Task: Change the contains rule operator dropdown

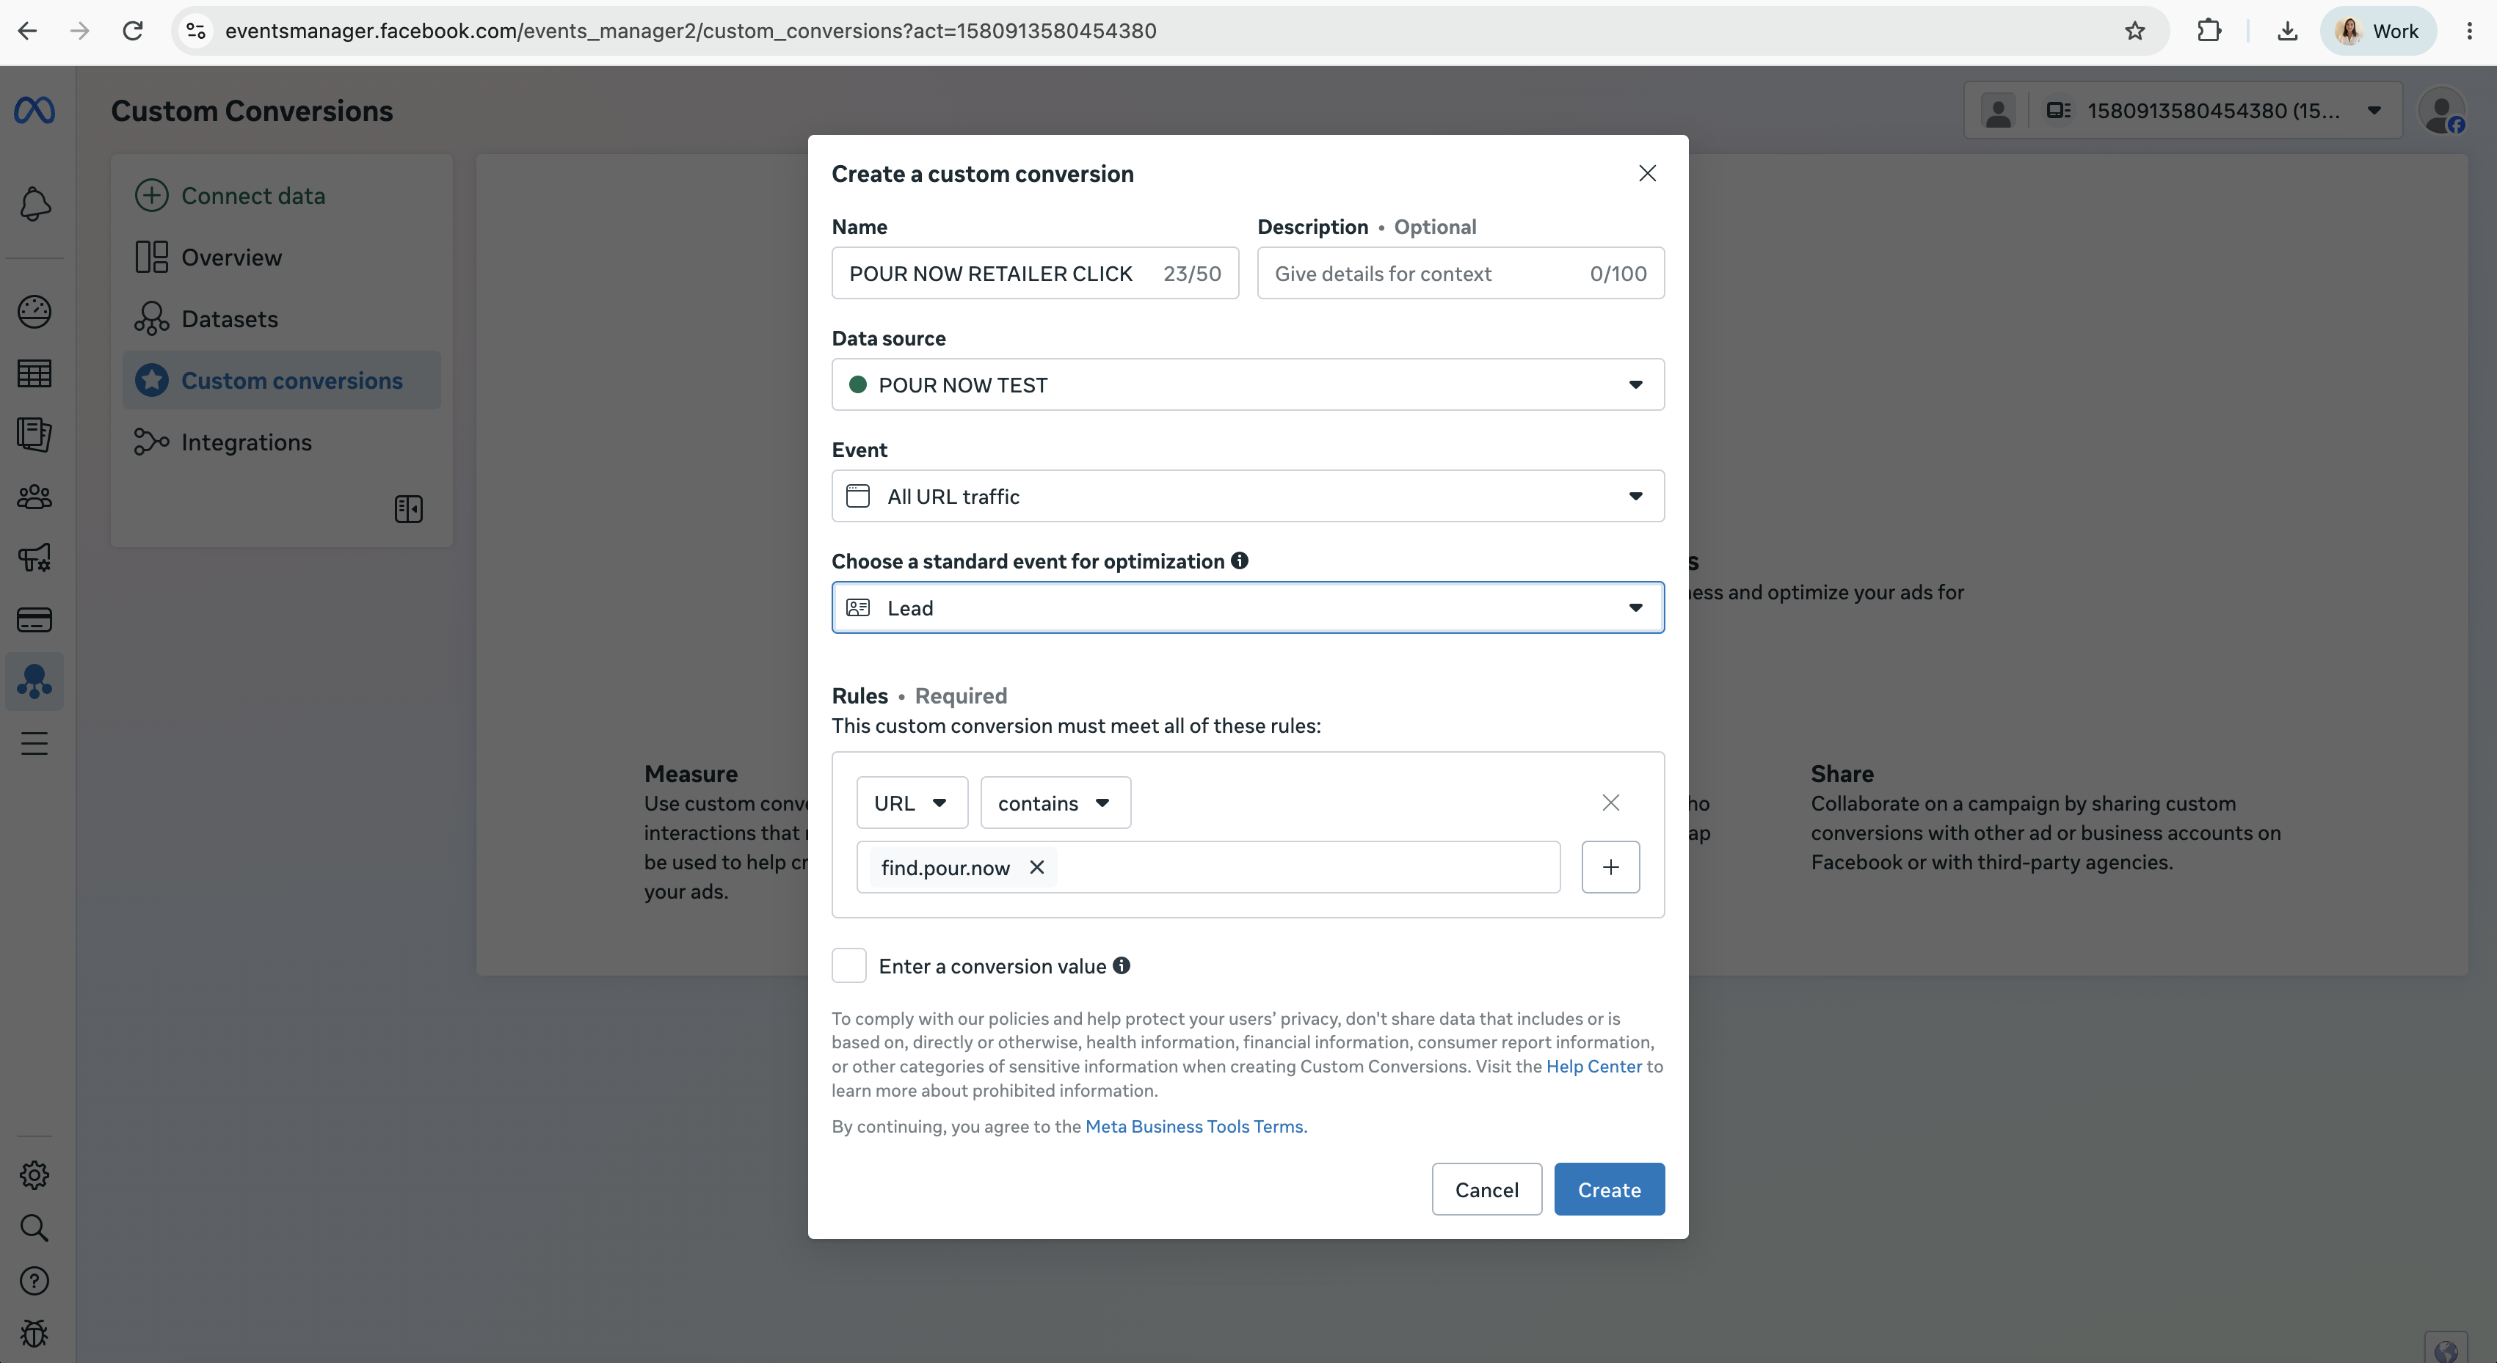Action: (1055, 802)
